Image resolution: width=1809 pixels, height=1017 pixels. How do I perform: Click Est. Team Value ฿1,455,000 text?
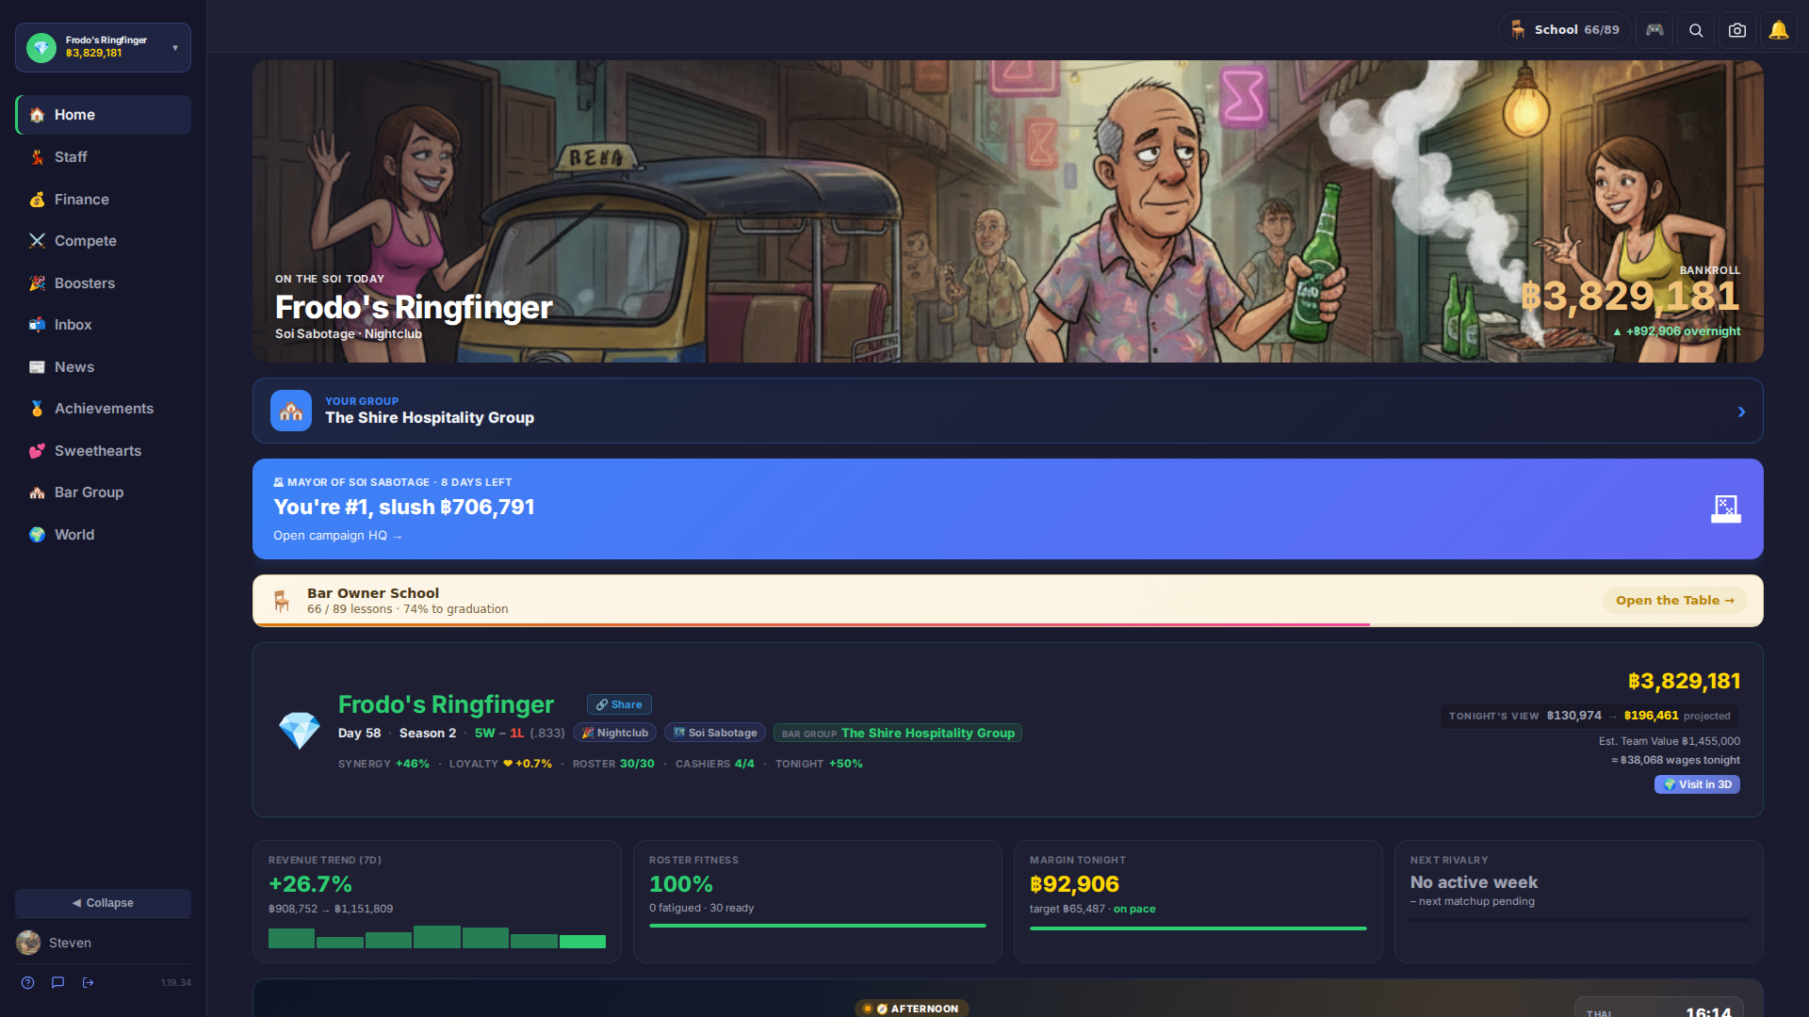click(1670, 741)
